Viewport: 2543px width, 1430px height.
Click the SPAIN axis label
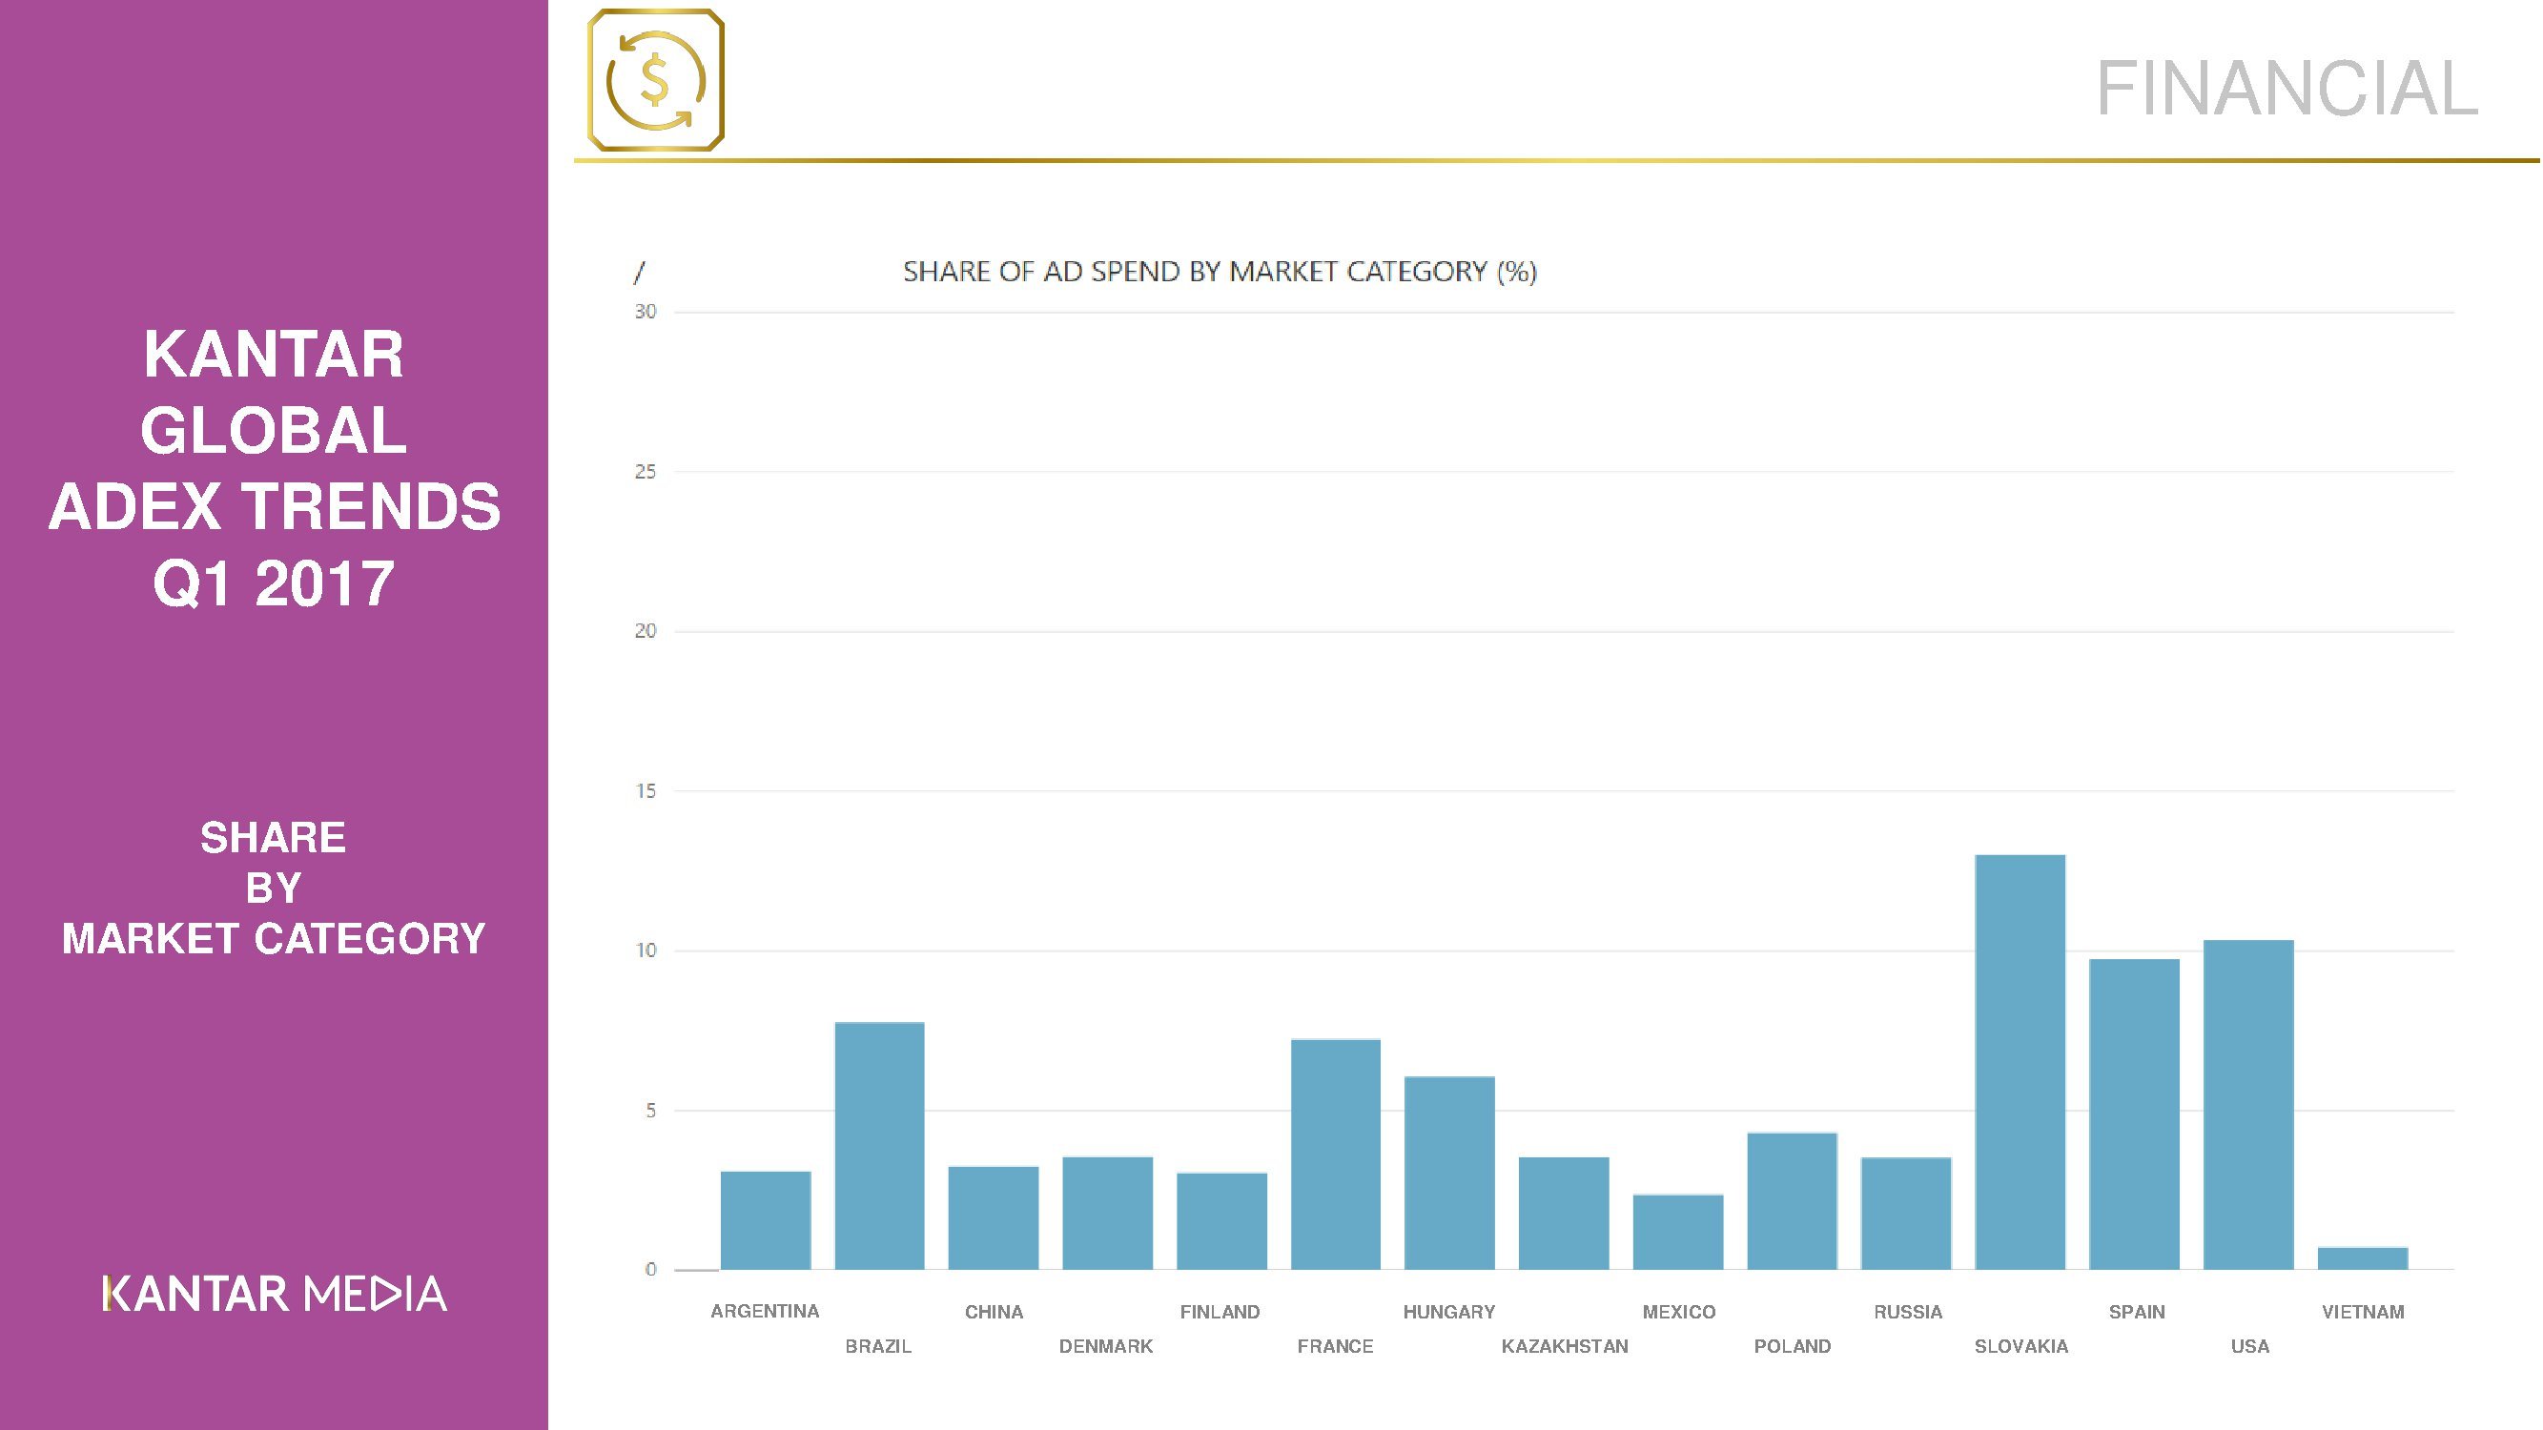point(2137,1312)
